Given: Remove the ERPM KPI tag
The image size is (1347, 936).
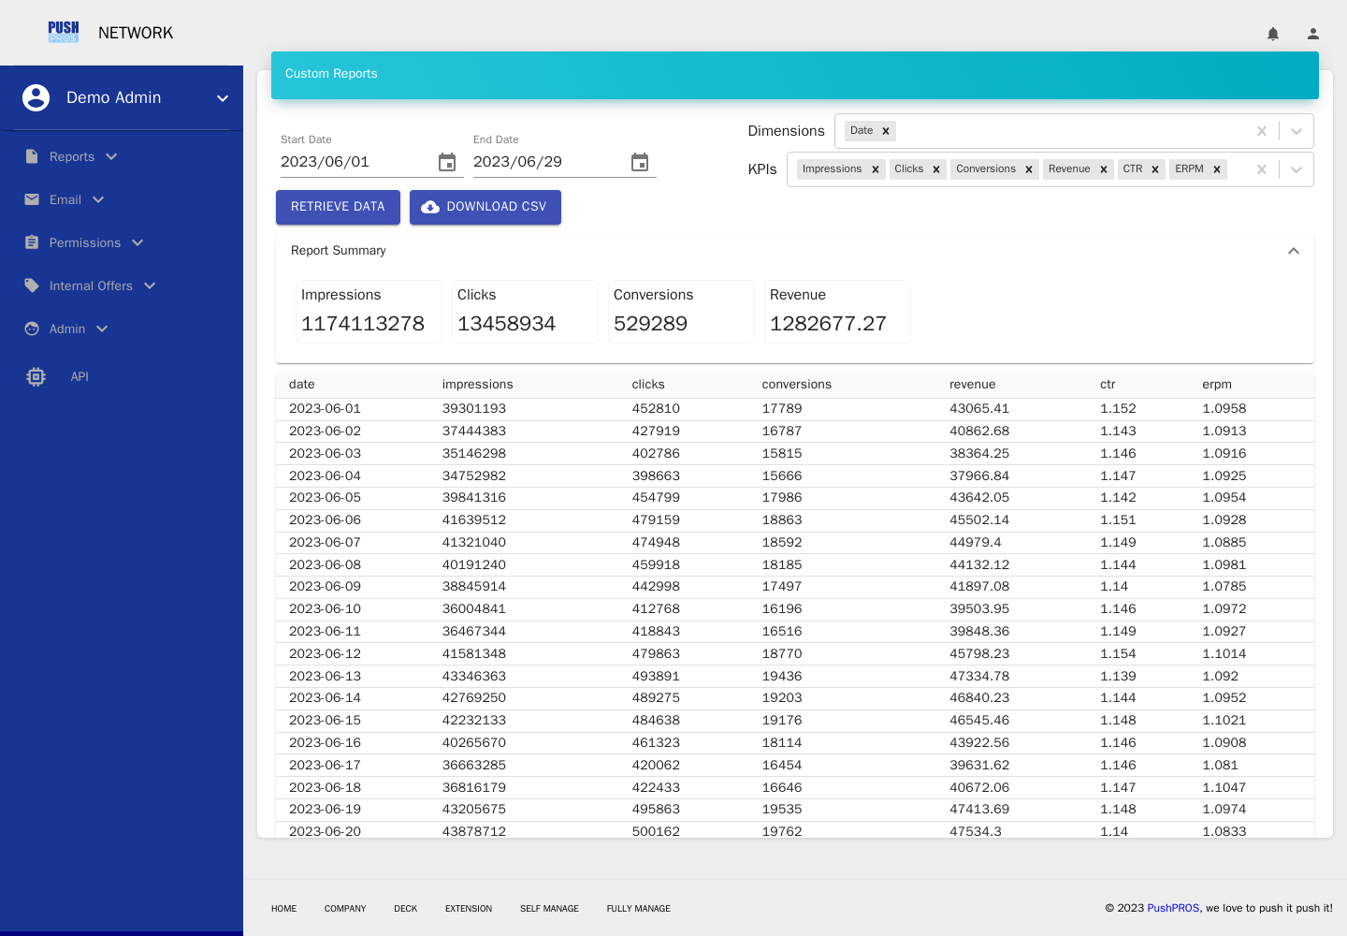Looking at the screenshot, I should tap(1217, 169).
